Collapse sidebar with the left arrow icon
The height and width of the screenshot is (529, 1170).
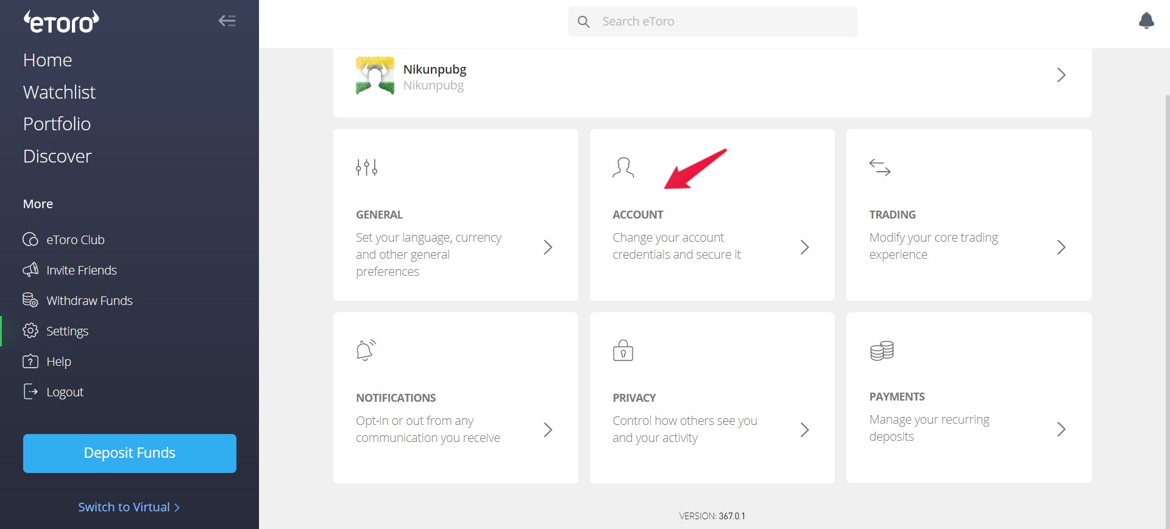pyautogui.click(x=227, y=21)
